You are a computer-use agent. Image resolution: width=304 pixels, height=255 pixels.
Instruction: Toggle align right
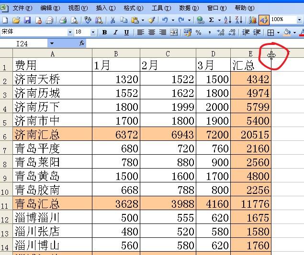coord(163,32)
